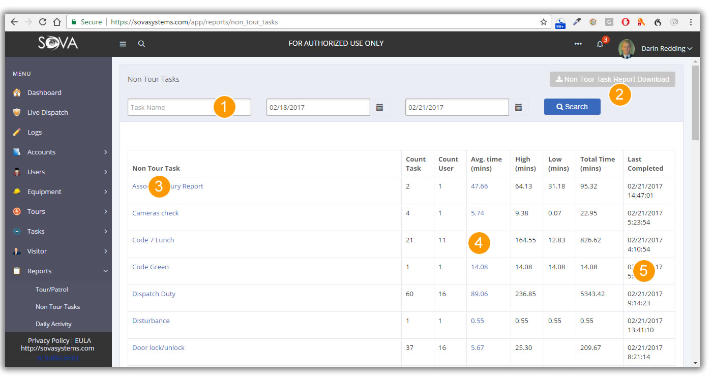
Task: Open the Daily Activity report item
Action: pyautogui.click(x=53, y=324)
